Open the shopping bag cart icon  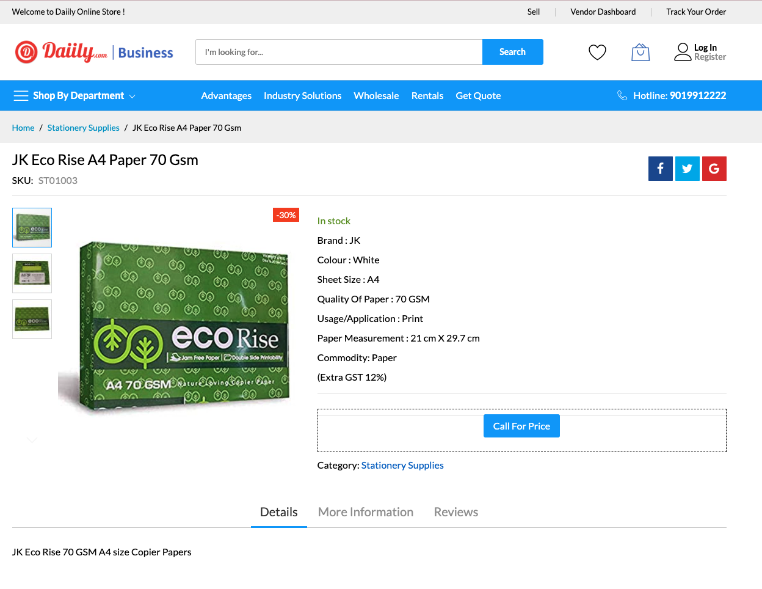coord(640,53)
